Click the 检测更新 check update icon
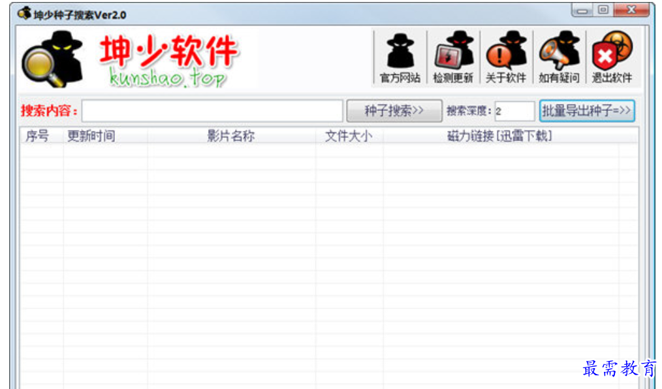 point(453,58)
